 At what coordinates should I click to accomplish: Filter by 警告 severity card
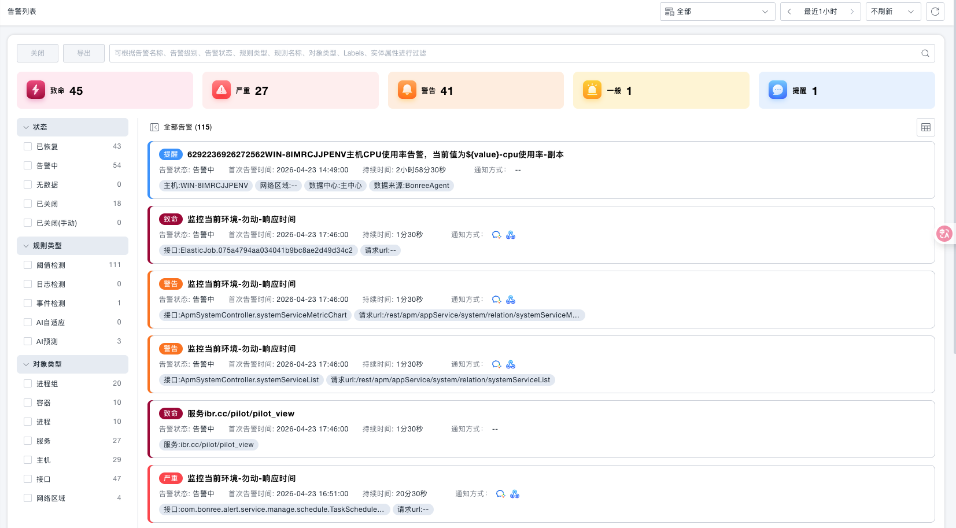click(x=476, y=90)
